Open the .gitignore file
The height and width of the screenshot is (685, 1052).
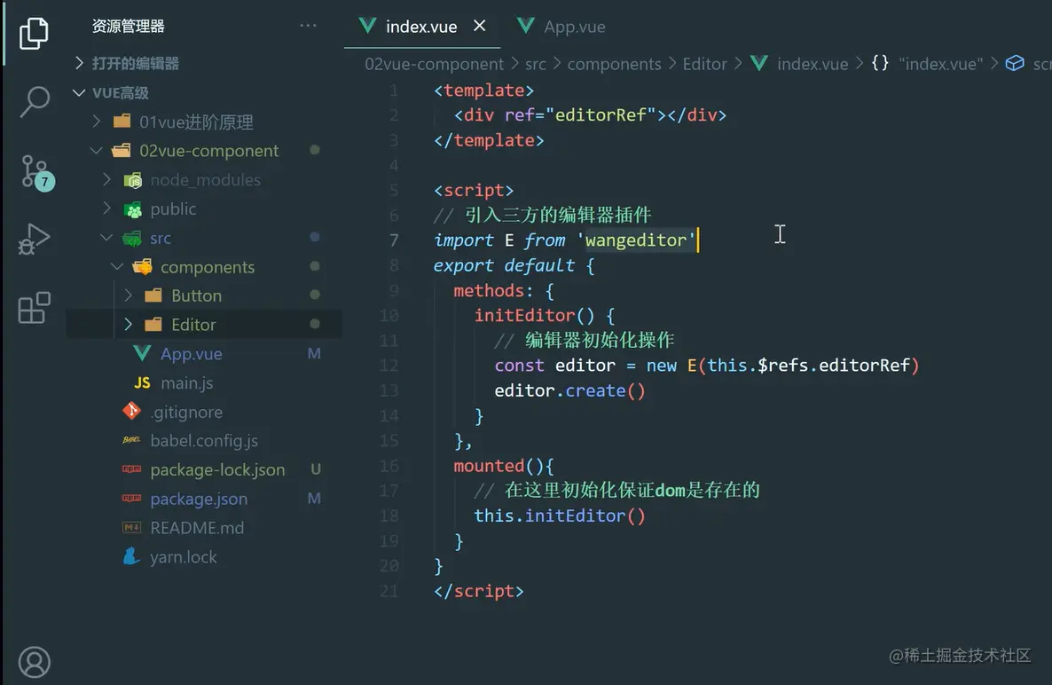tap(186, 412)
